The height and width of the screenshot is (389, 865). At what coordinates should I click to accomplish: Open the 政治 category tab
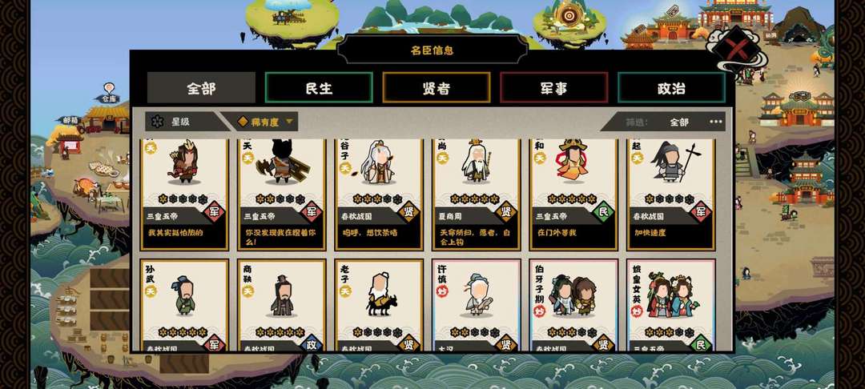[671, 87]
